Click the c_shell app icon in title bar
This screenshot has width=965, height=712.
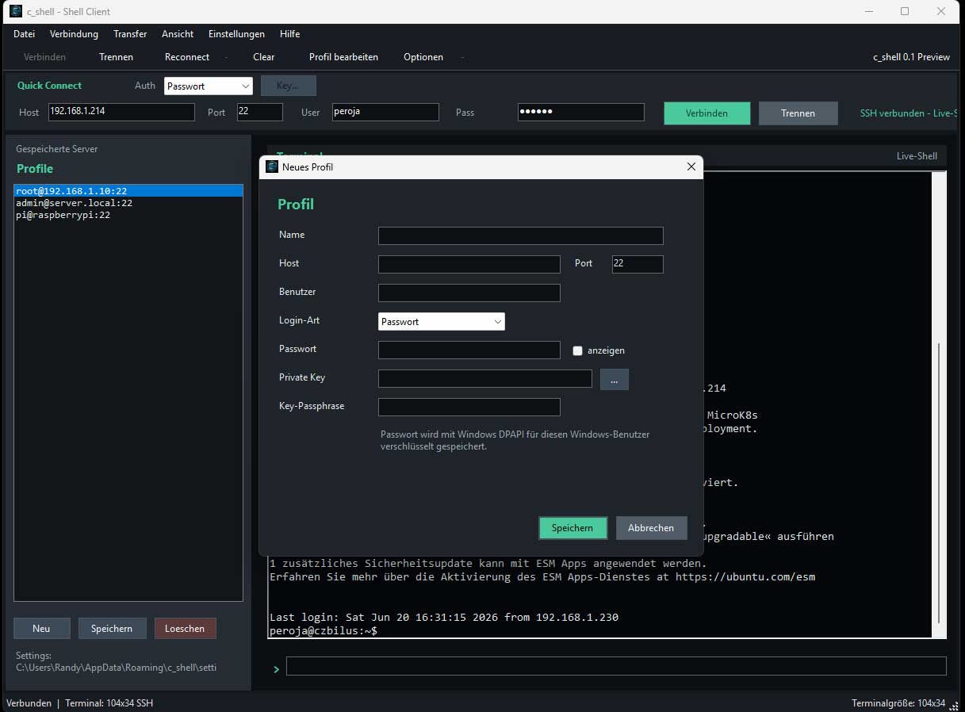pos(15,11)
